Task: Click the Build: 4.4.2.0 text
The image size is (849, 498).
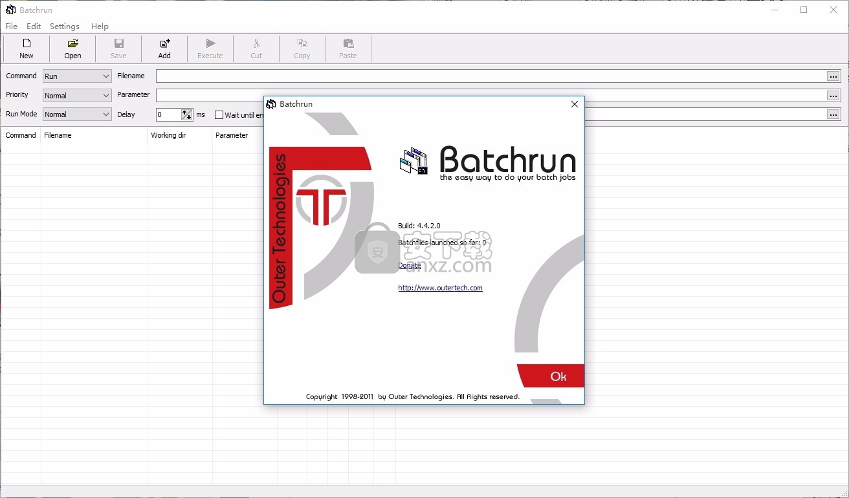Action: pos(419,226)
